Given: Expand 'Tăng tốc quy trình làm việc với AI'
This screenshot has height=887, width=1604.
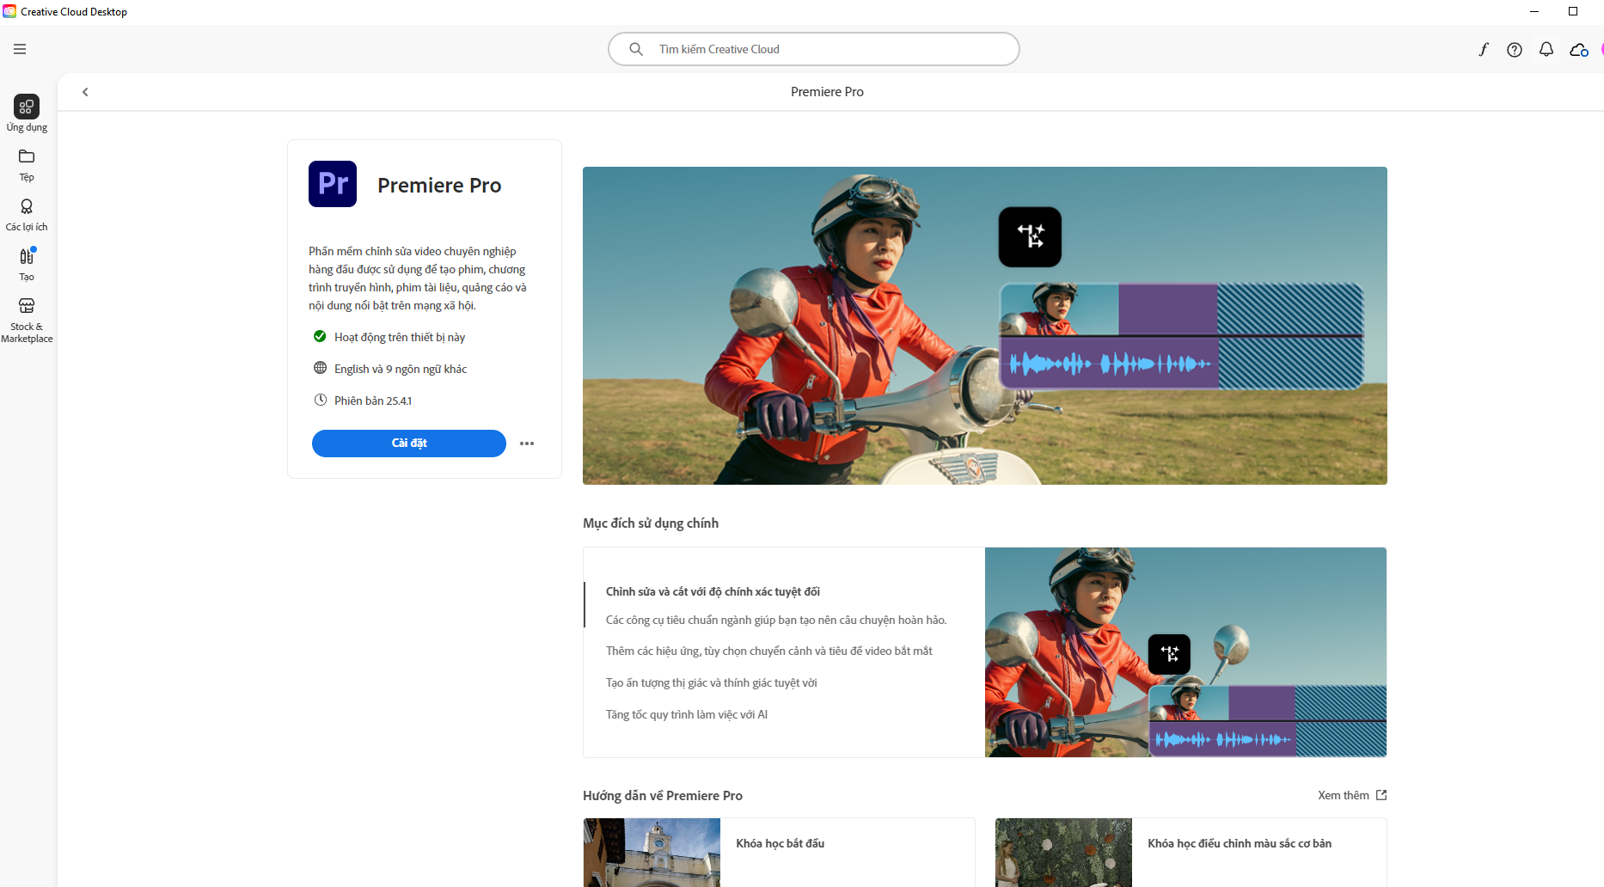Looking at the screenshot, I should [686, 714].
